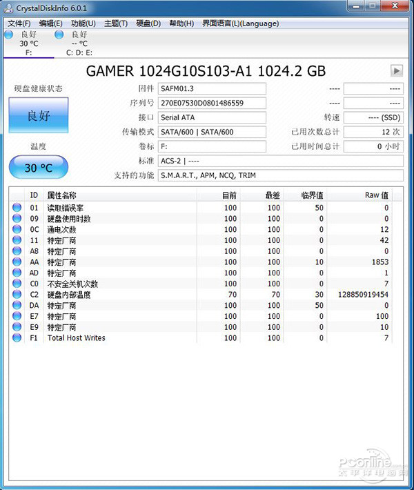This screenshot has width=414, height=490.
Task: Click the CrystalDiskInfo title bar app icon
Action: 8,8
